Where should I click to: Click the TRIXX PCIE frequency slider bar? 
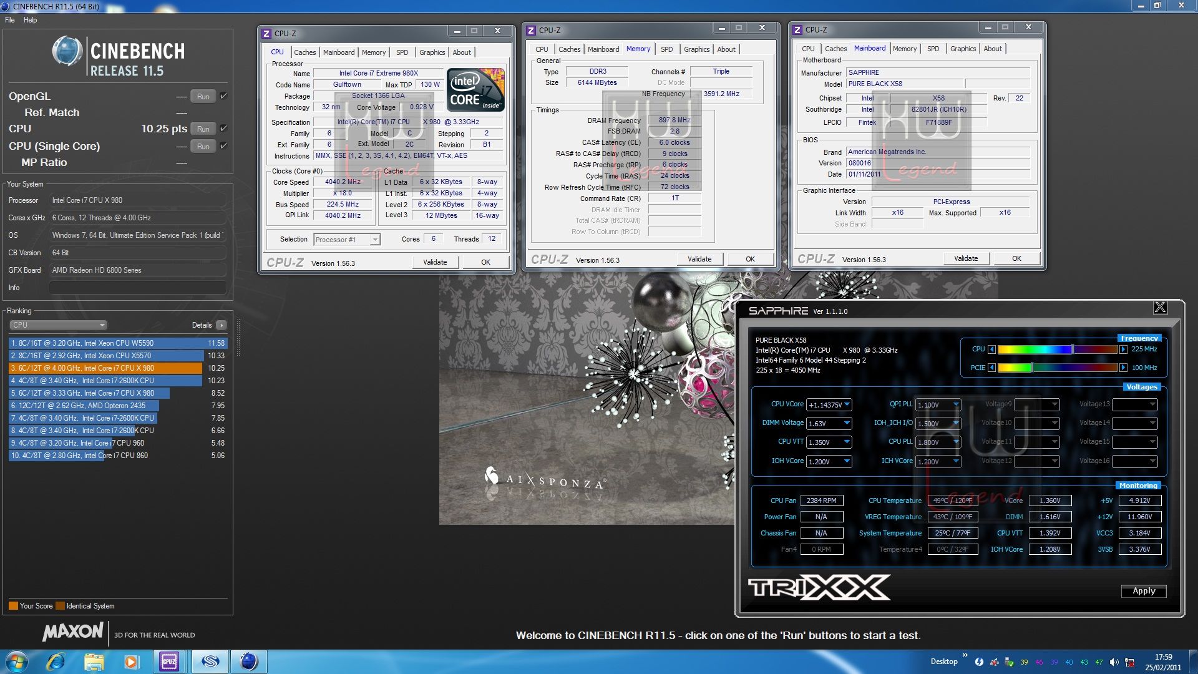[x=1058, y=368]
